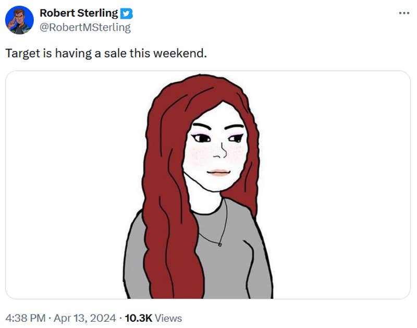Viewport: 417px width, 328px height.
Task: Click the word sale in the tweet
Action: pos(116,53)
